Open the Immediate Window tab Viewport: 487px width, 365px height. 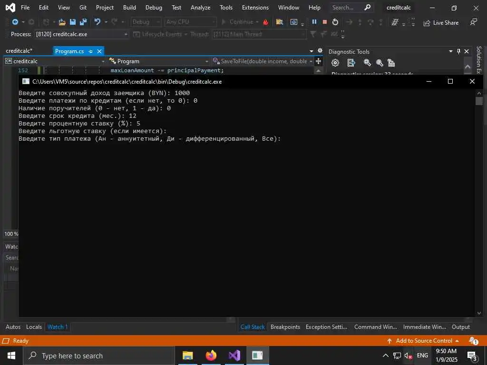tap(425, 327)
